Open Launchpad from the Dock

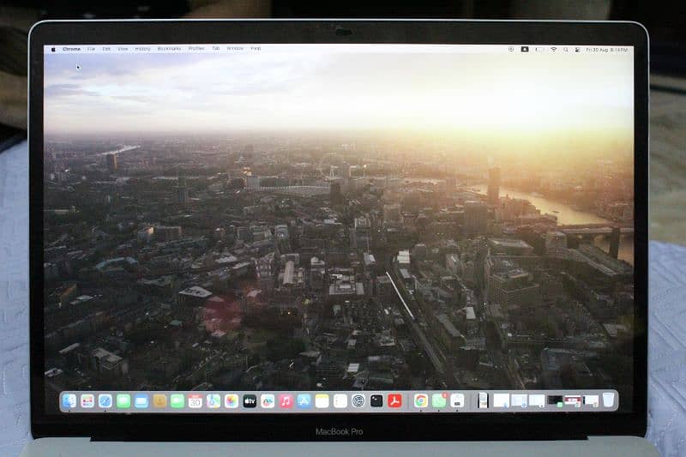[x=87, y=400]
